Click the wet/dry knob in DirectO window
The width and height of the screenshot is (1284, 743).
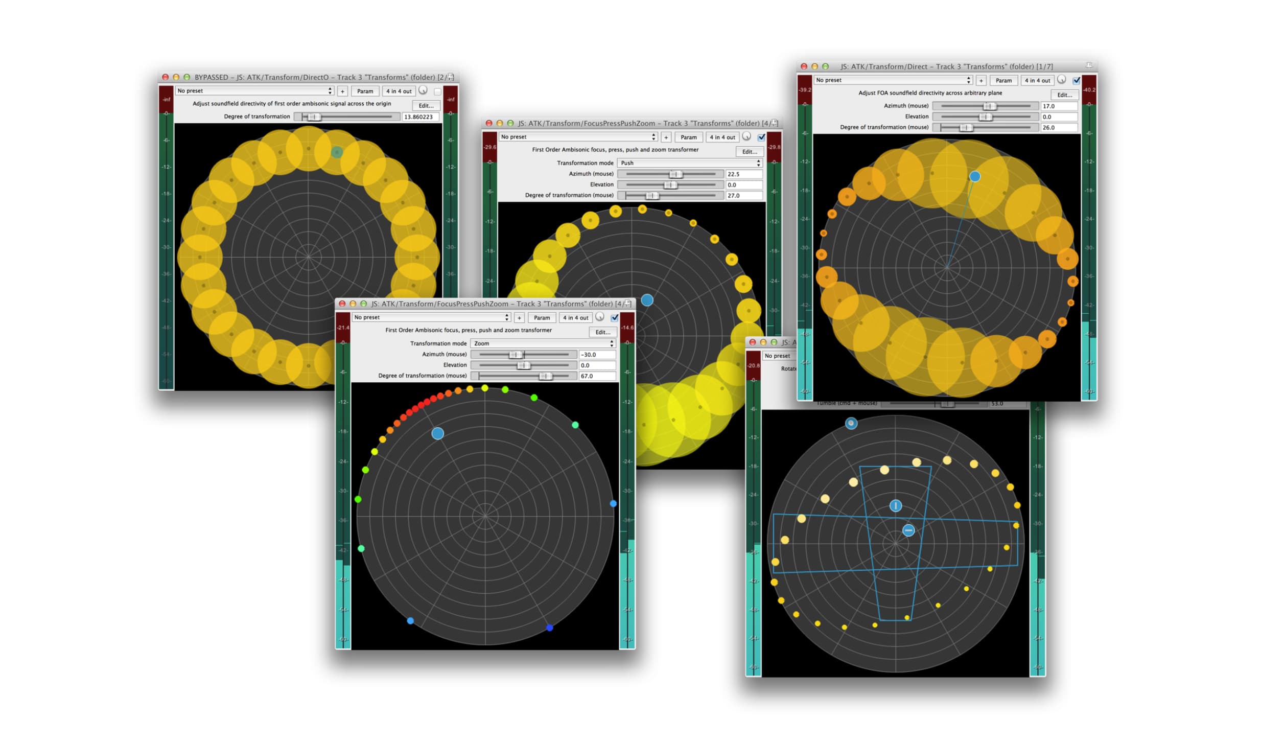[x=423, y=90]
